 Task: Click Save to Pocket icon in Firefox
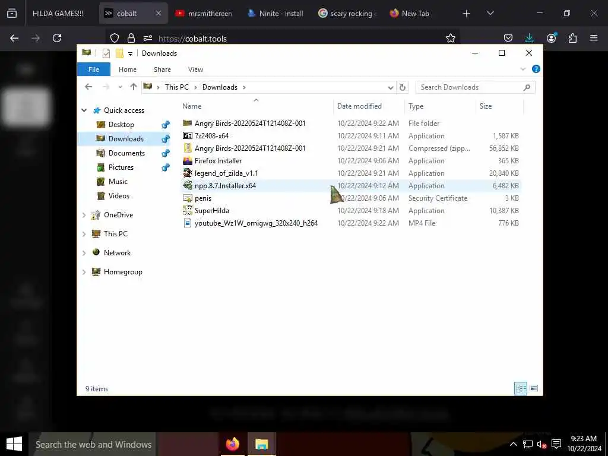pyautogui.click(x=508, y=38)
